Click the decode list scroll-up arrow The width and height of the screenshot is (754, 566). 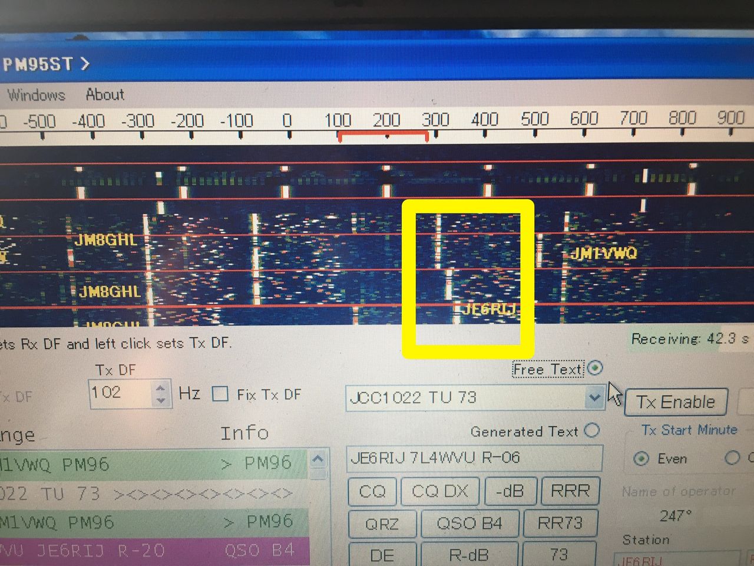pyautogui.click(x=318, y=459)
